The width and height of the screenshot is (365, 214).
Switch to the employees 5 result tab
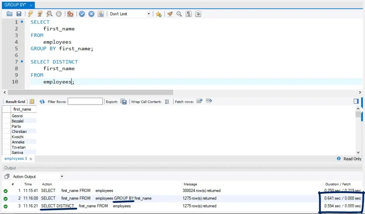tap(16, 159)
